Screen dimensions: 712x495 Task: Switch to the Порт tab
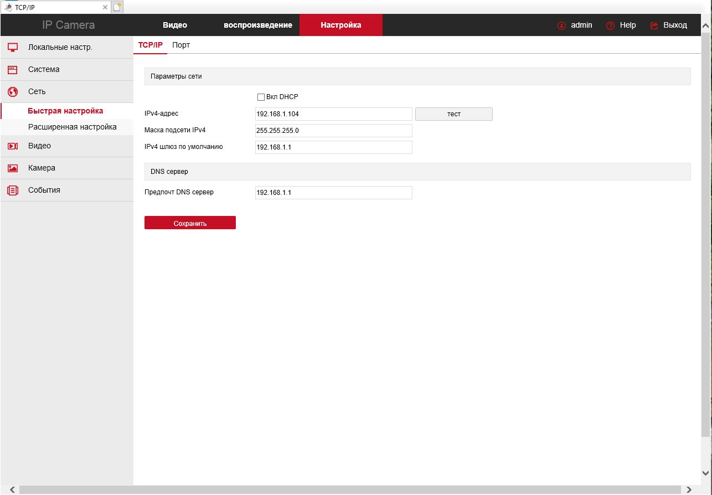point(181,45)
